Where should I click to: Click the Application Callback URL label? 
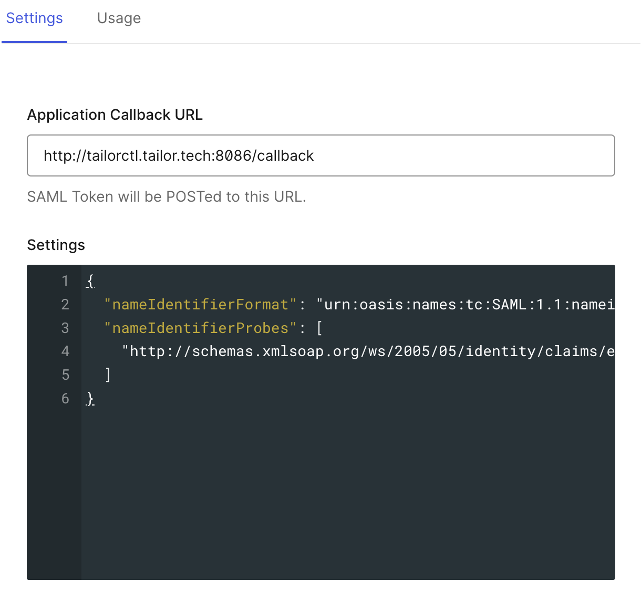click(115, 115)
